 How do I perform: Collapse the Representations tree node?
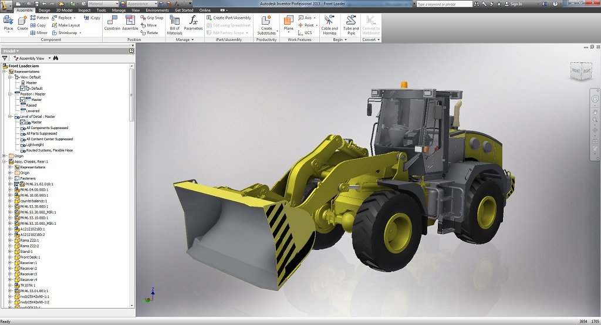4,72
